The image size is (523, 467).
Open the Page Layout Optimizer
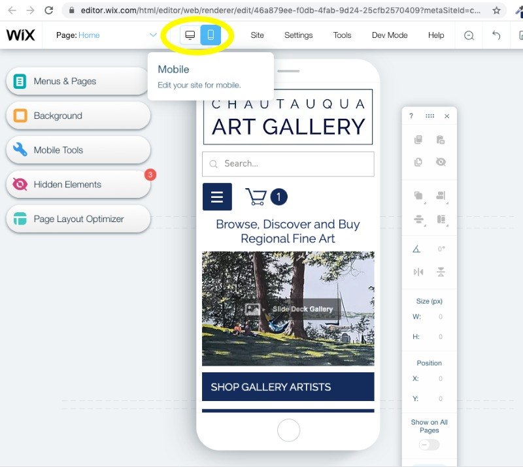(x=78, y=219)
